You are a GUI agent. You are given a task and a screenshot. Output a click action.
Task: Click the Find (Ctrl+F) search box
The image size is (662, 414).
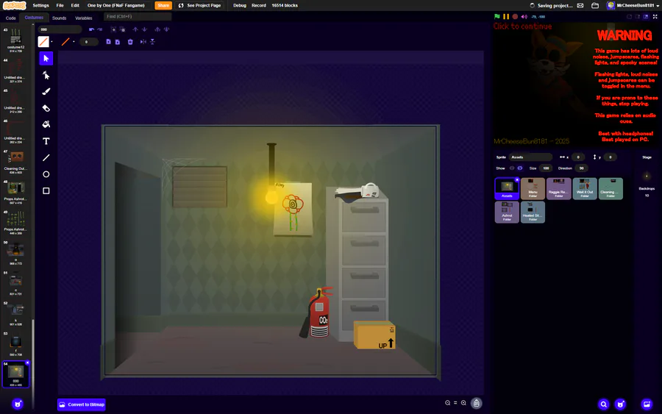[x=138, y=16]
